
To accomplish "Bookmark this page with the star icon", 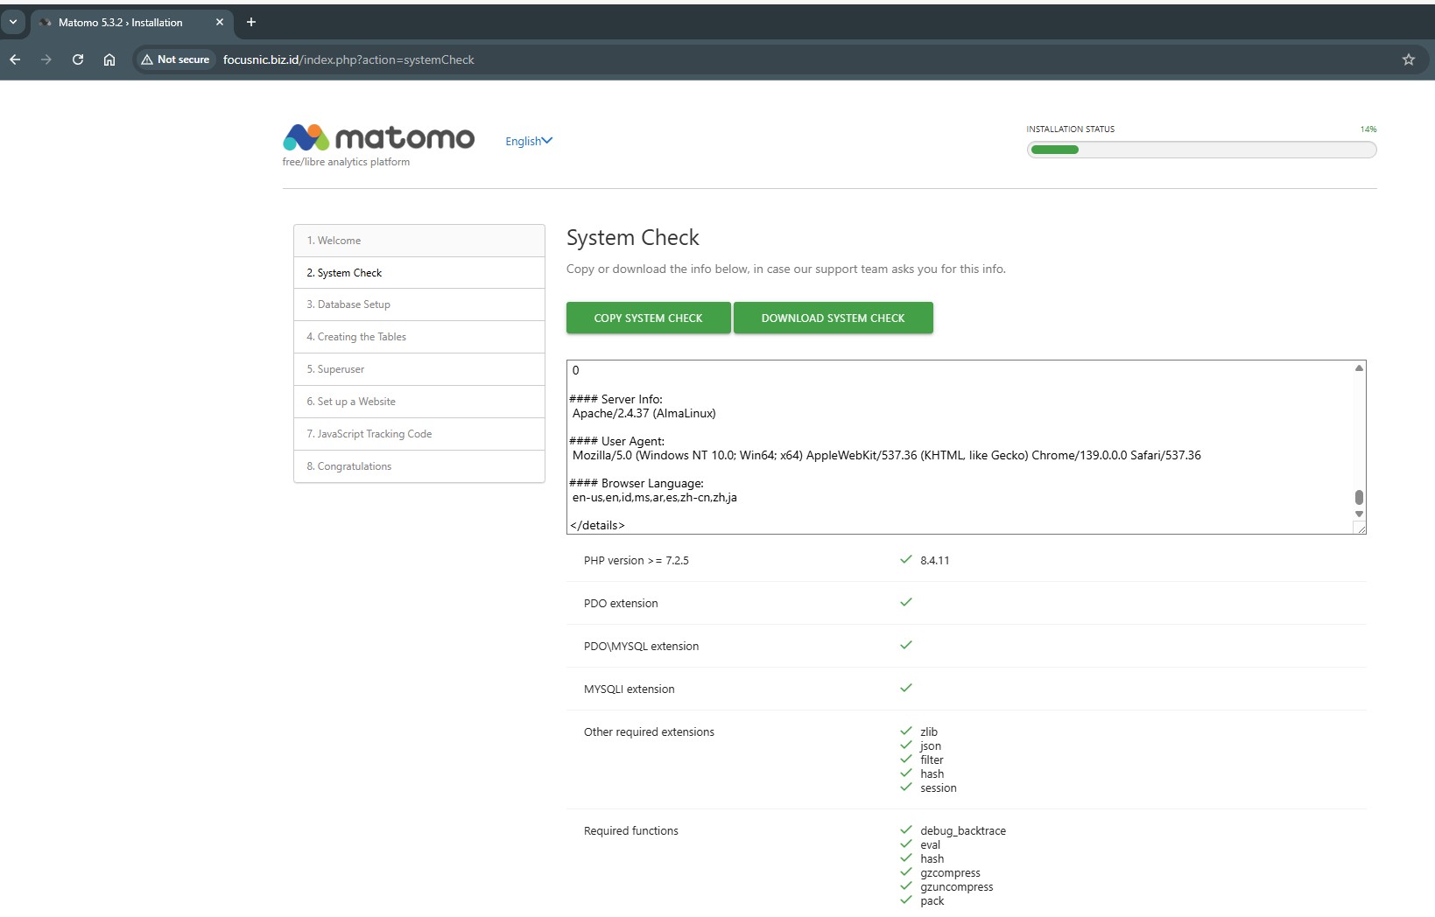I will pos(1408,59).
